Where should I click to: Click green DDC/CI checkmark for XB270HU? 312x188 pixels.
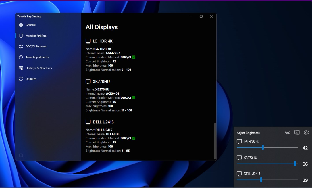(134, 97)
